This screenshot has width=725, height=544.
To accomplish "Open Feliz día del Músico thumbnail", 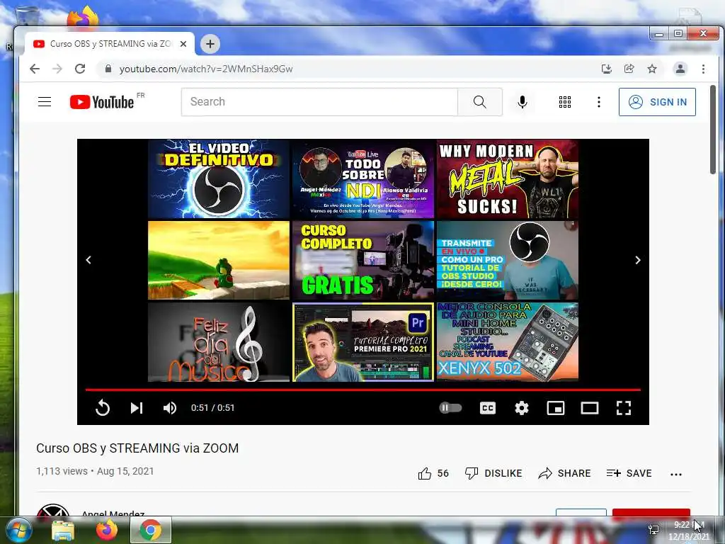I will tap(219, 342).
